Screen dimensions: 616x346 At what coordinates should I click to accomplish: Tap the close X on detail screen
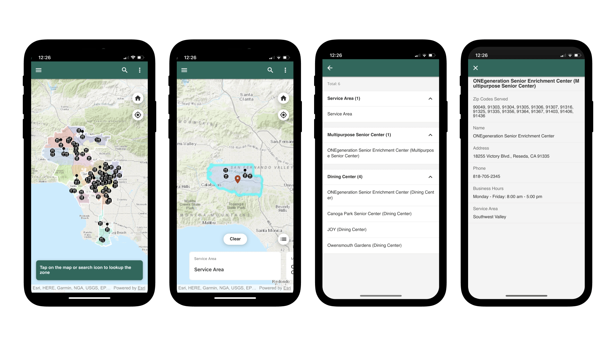(x=475, y=68)
